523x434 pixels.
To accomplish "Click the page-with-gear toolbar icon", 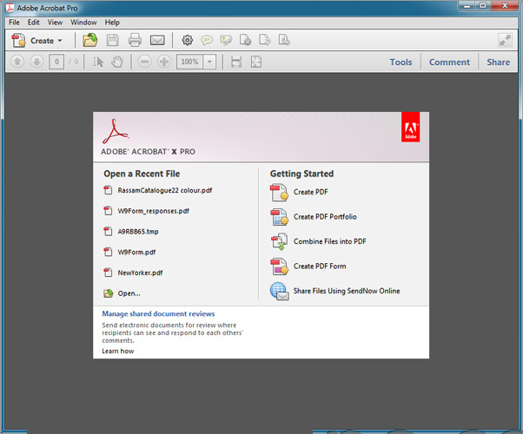I will click(x=246, y=40).
